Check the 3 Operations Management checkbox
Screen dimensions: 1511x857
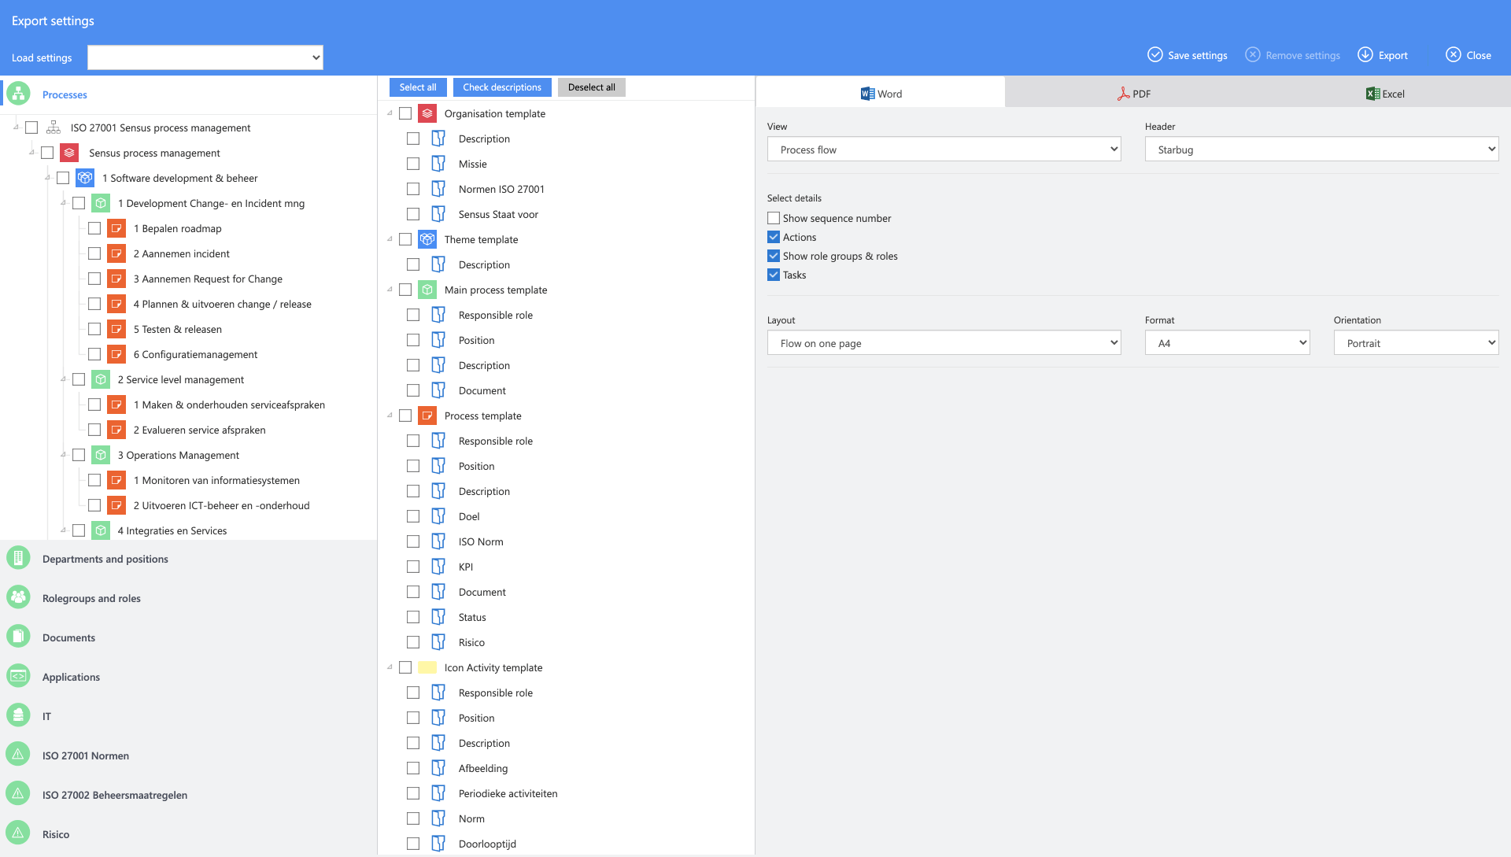[79, 455]
